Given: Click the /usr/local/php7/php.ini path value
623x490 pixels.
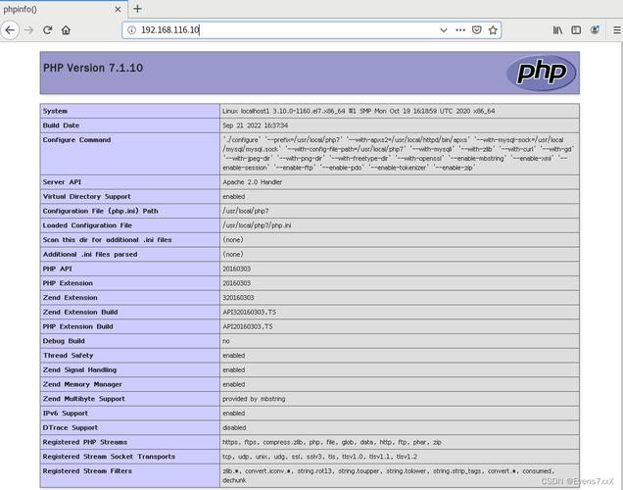Looking at the screenshot, I should pos(257,225).
